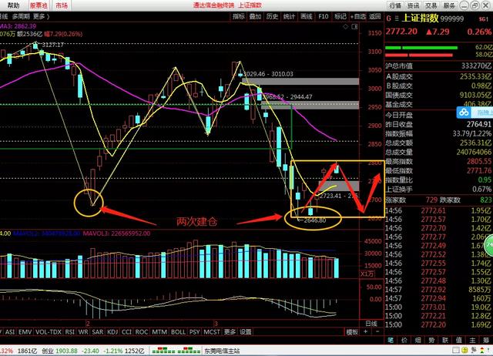Select the ROC indicator tab

[x=142, y=332]
